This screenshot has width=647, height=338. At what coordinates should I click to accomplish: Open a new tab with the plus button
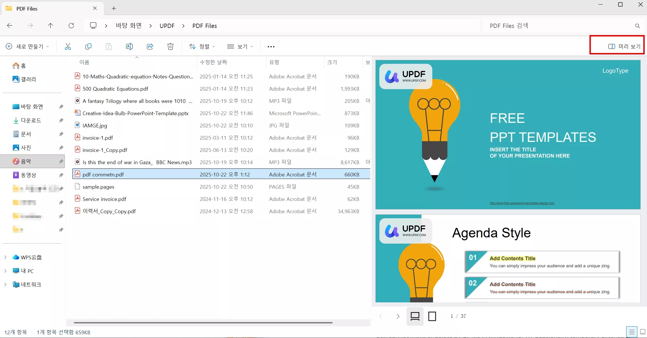tap(114, 9)
